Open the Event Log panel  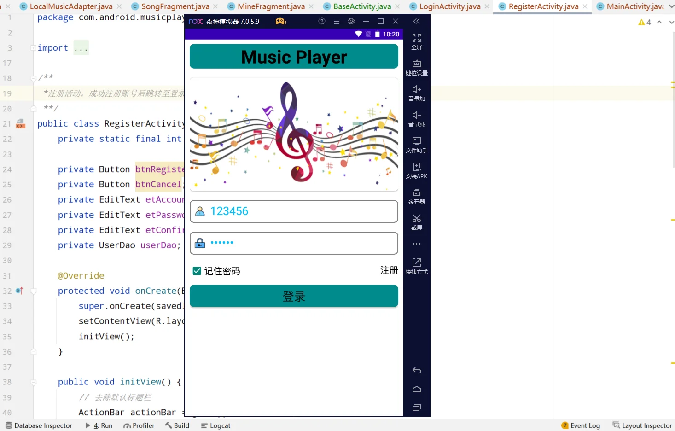point(581,425)
